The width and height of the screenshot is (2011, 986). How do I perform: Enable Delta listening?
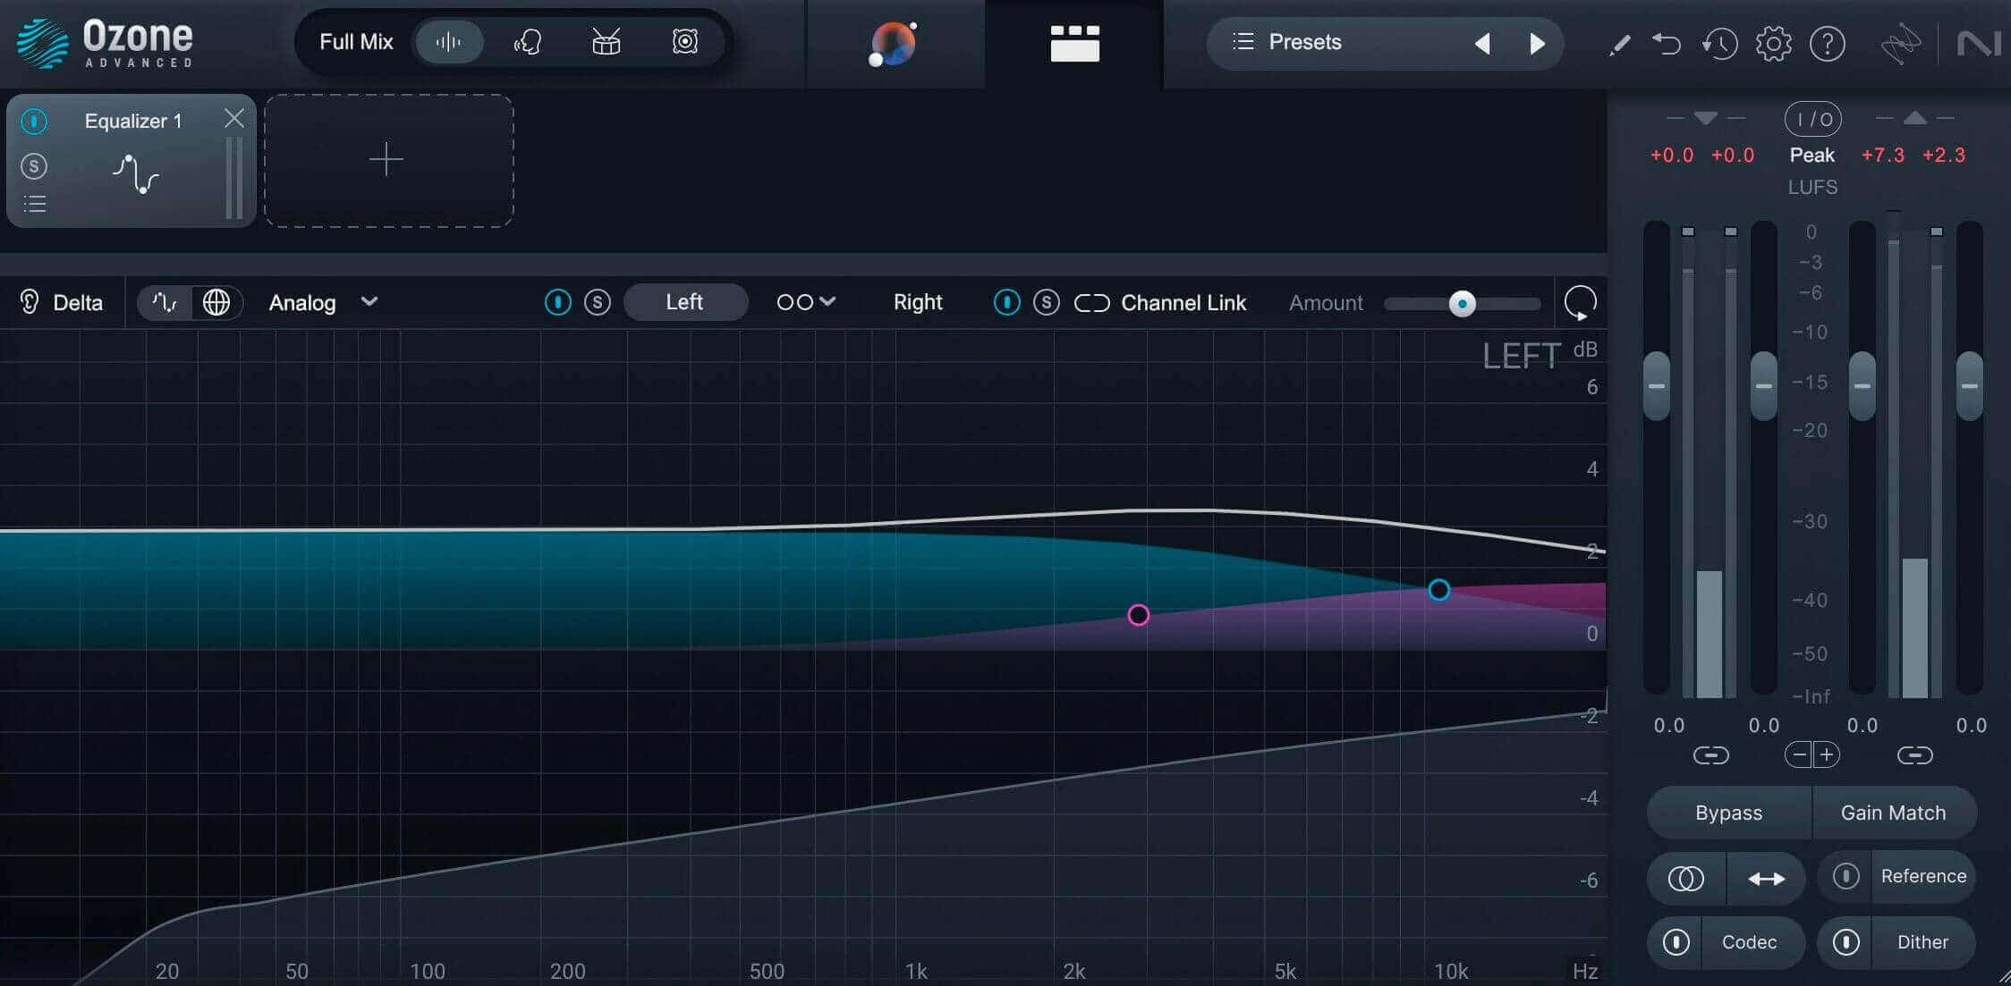tap(62, 302)
